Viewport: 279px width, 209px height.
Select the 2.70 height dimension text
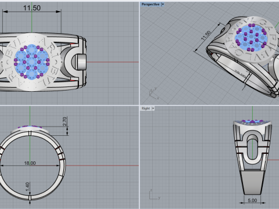(x=65, y=121)
